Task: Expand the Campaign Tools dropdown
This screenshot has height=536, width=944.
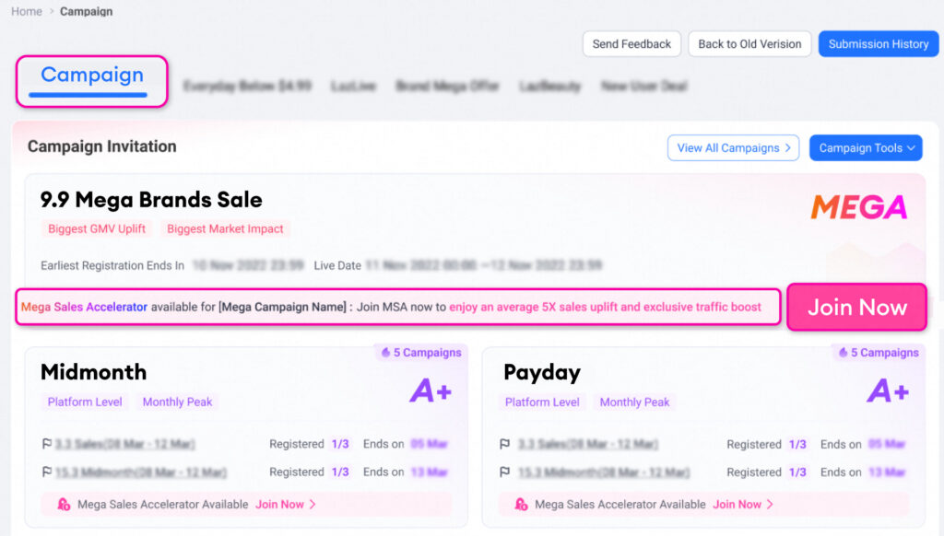Action: point(866,148)
